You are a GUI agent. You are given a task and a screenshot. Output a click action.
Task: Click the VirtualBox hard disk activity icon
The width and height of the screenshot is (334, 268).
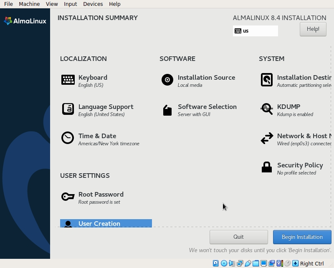215,263
